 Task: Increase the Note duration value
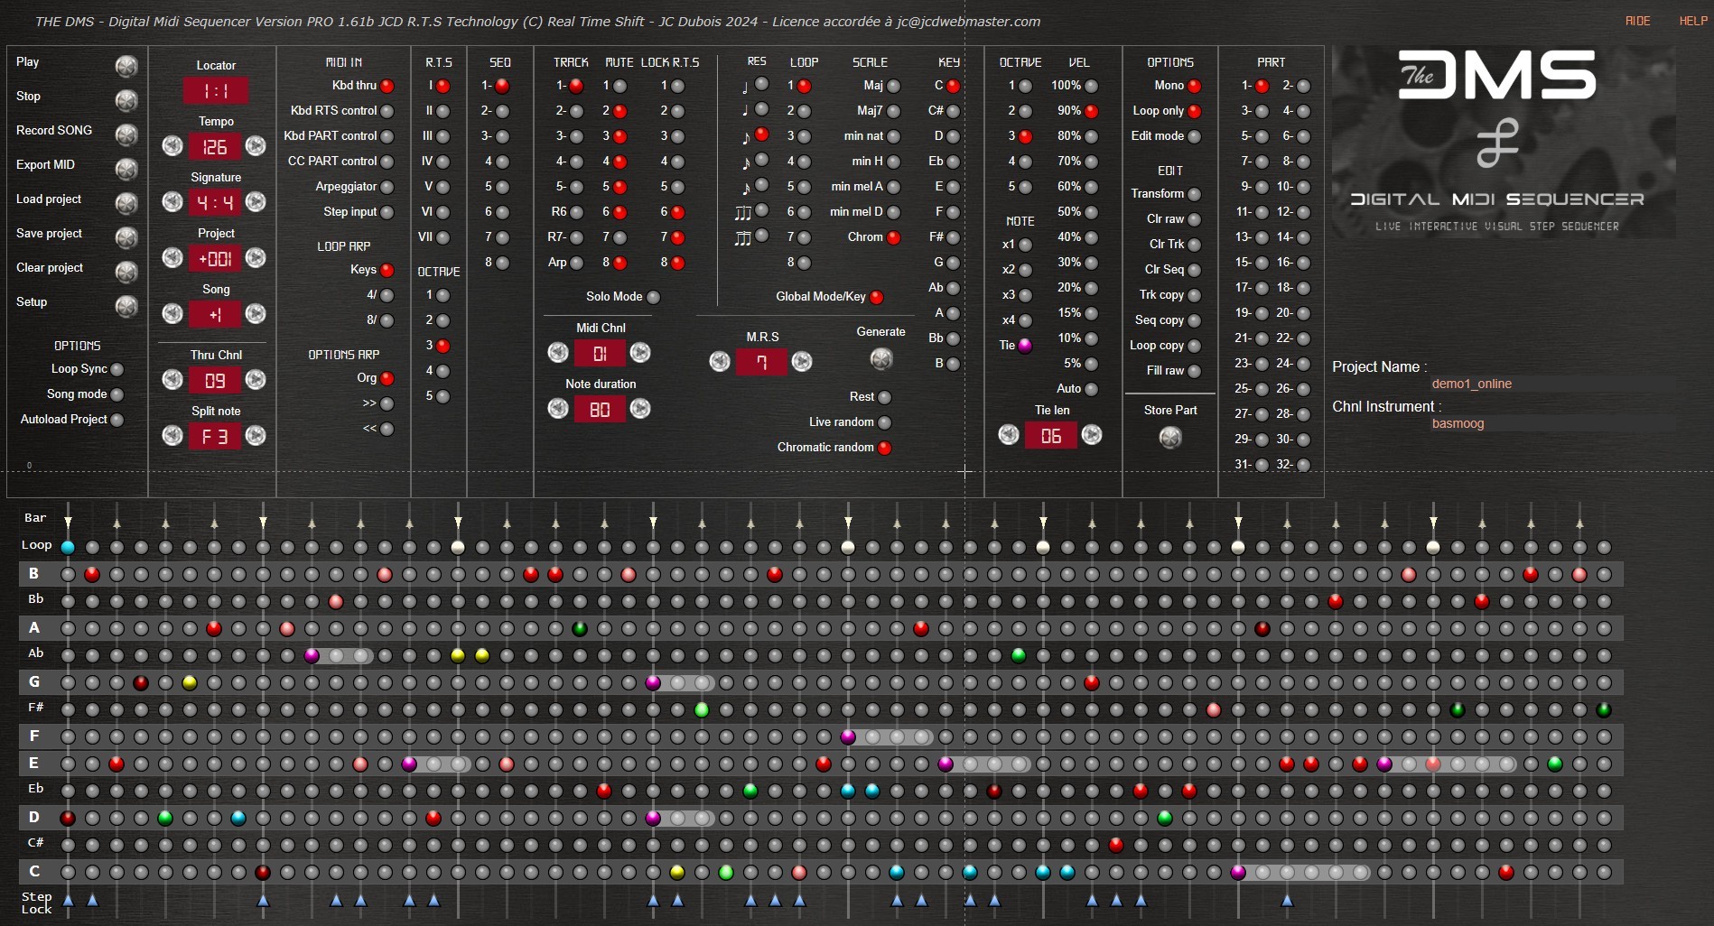point(640,409)
